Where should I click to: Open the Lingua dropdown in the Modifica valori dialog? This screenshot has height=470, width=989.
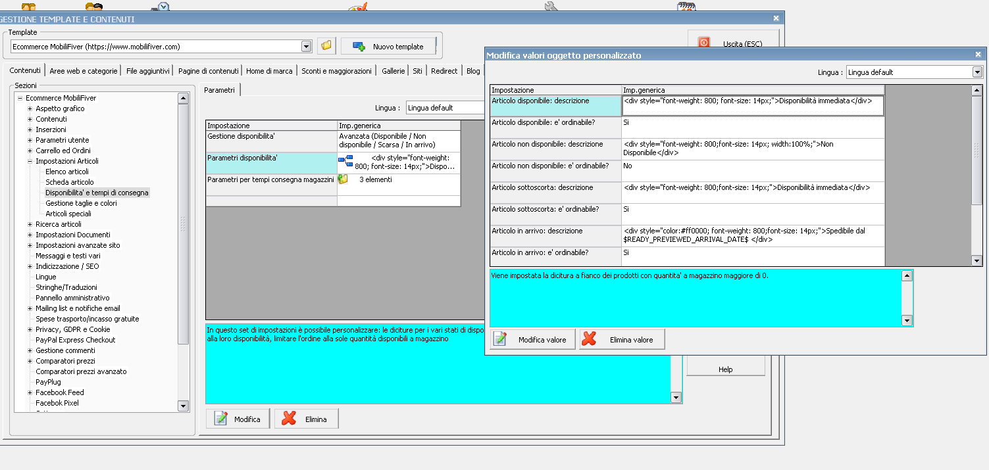point(977,72)
